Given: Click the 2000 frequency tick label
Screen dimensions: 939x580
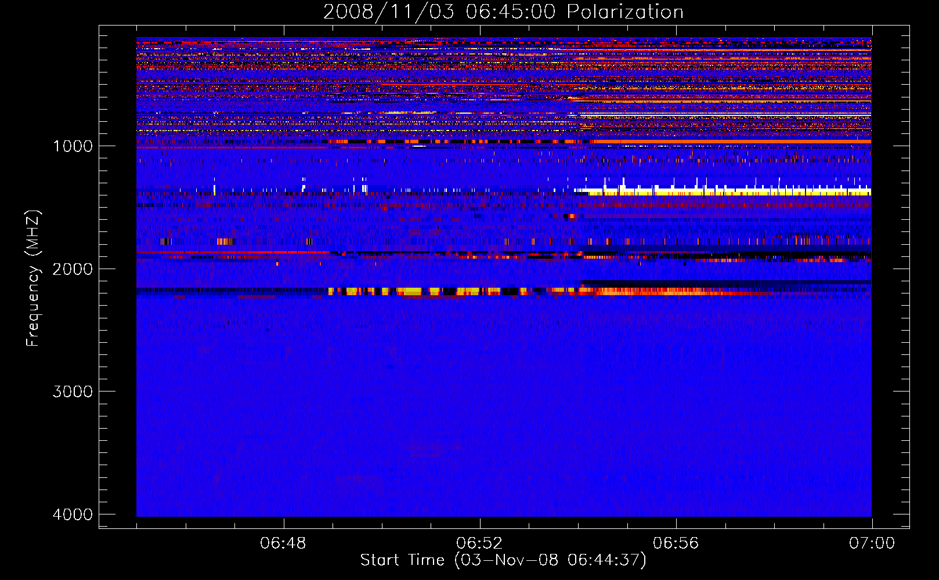Looking at the screenshot, I should point(73,269).
